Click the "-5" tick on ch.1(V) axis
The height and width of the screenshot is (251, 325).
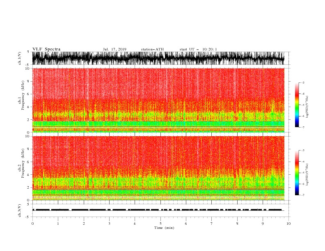point(27,65)
